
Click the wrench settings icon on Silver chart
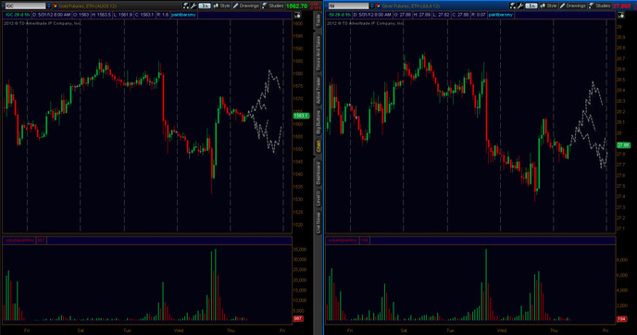(x=520, y=6)
